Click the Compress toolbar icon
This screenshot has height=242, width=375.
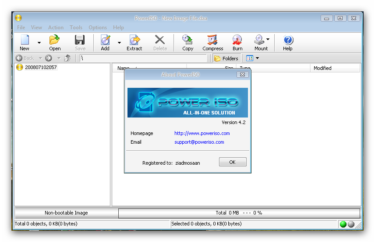pyautogui.click(x=212, y=40)
